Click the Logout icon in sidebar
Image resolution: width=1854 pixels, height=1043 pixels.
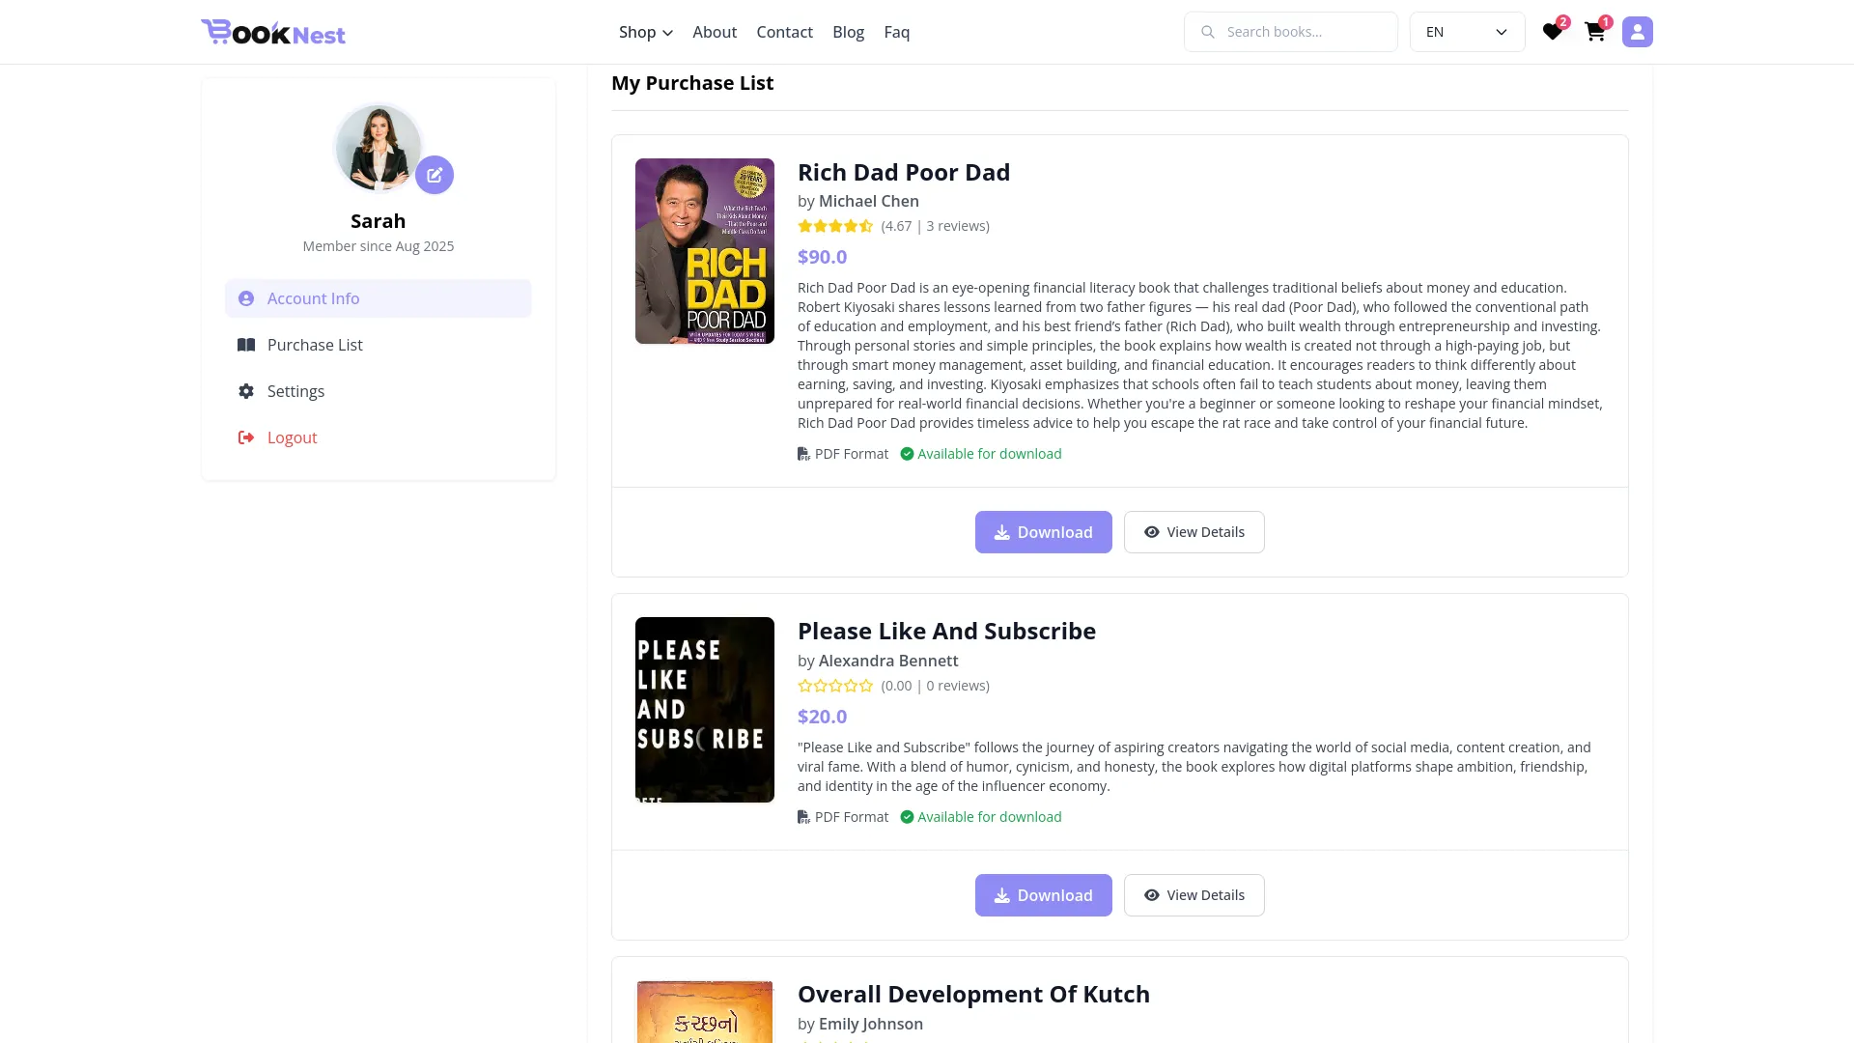click(x=246, y=437)
